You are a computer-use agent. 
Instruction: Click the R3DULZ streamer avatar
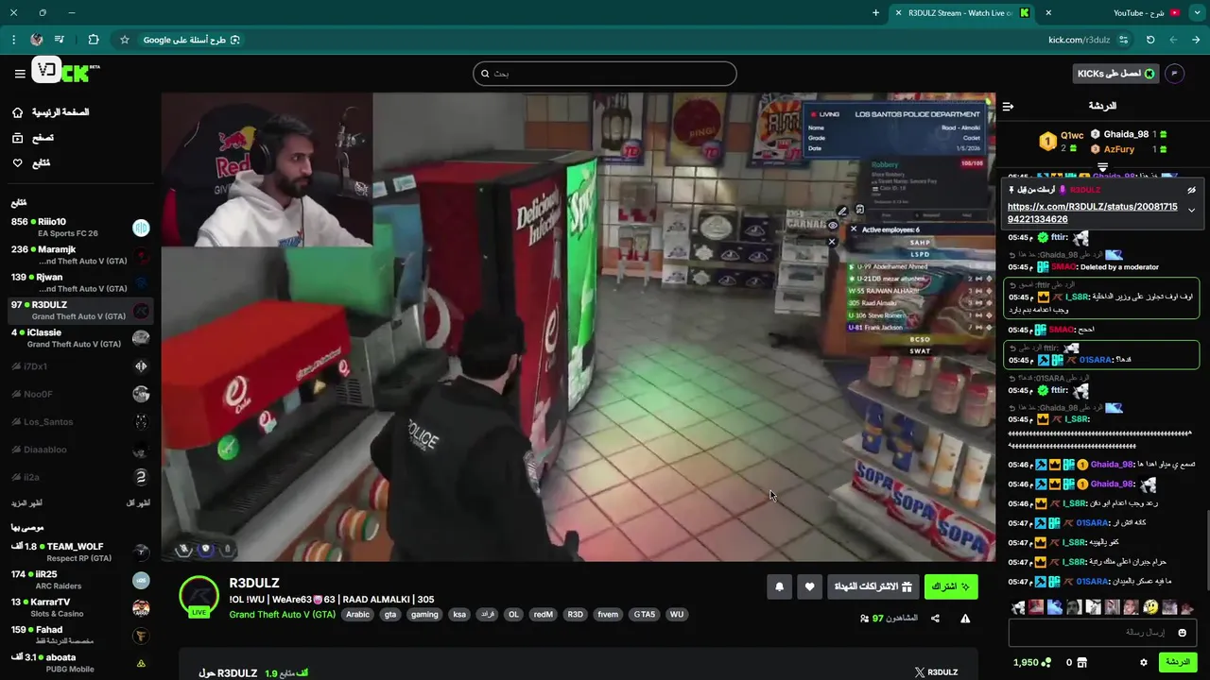tap(199, 596)
